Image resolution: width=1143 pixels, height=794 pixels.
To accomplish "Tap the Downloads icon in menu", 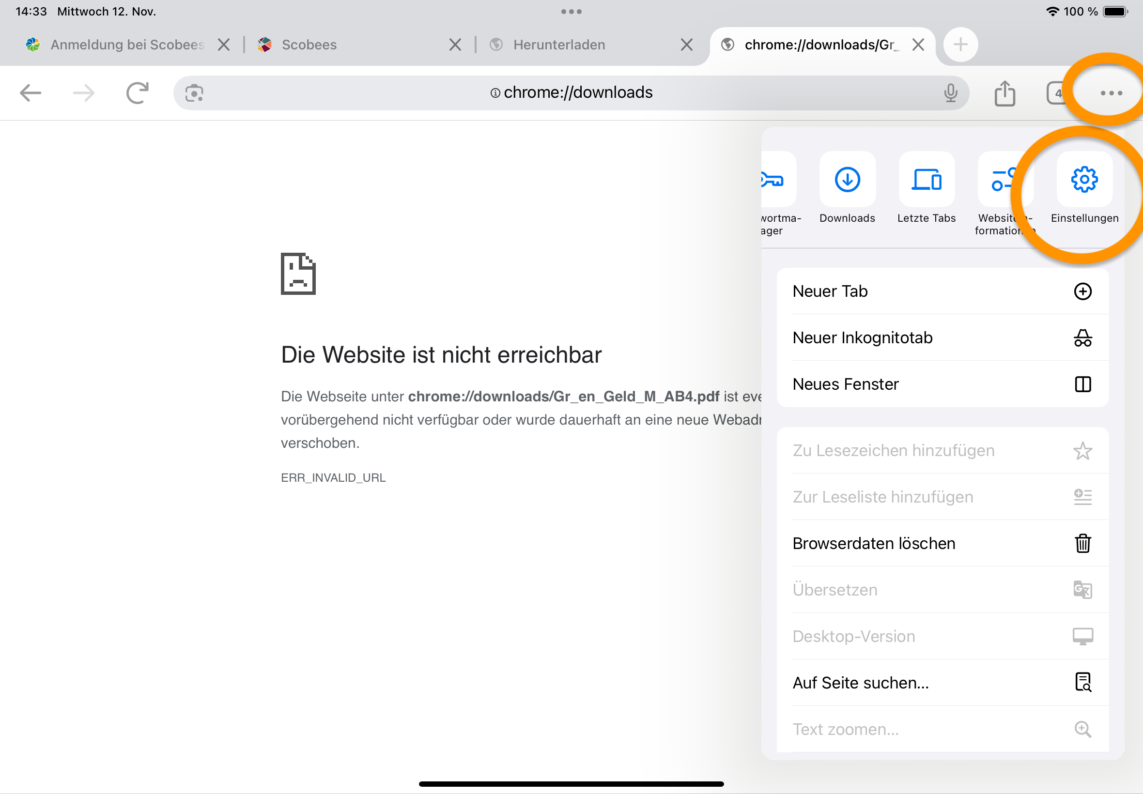I will click(x=847, y=180).
